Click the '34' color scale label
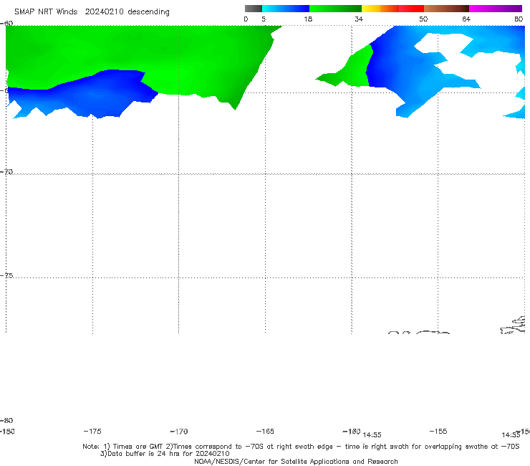 click(x=359, y=19)
